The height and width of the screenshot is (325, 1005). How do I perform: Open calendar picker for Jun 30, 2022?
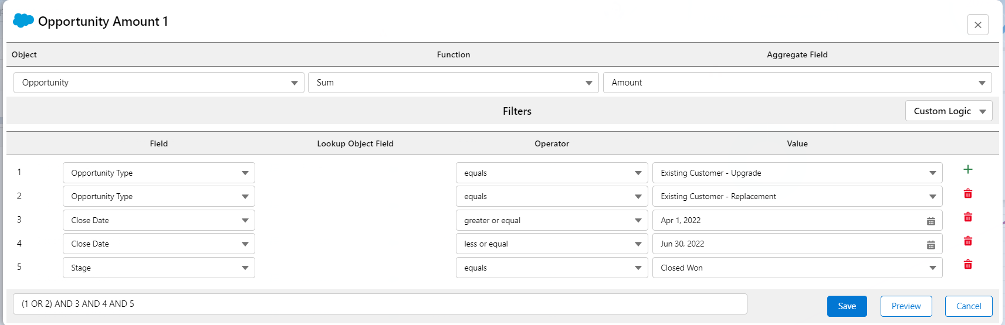[930, 245]
